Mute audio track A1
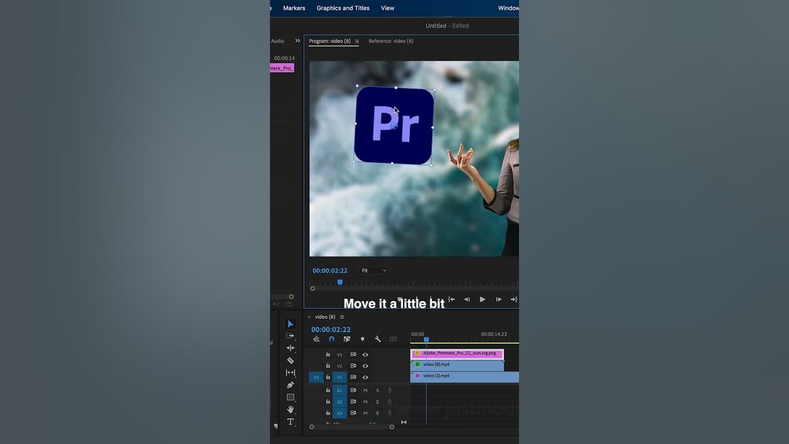This screenshot has height=444, width=789. click(x=366, y=390)
